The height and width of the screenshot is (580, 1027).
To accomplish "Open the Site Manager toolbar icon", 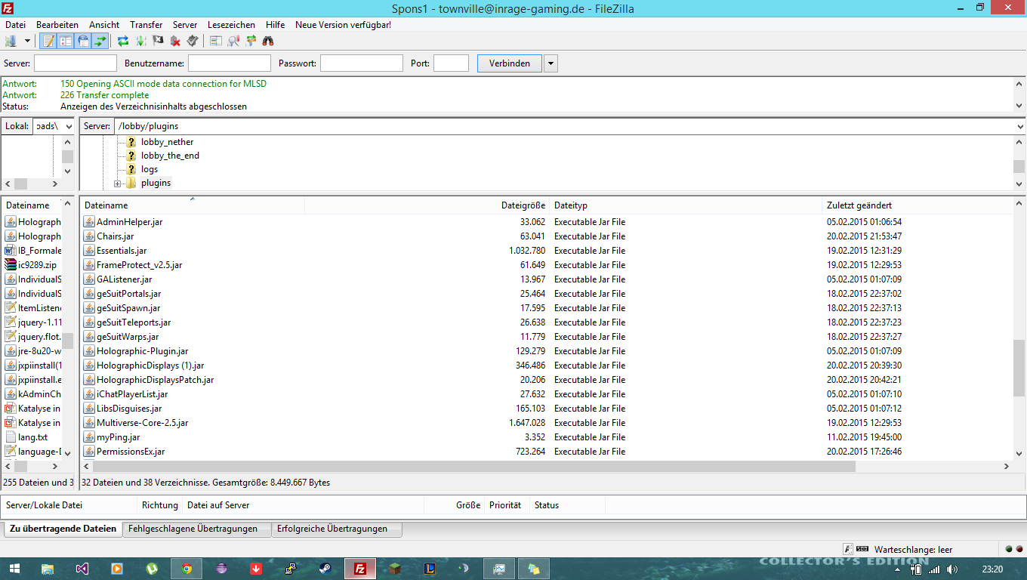I will click(11, 41).
